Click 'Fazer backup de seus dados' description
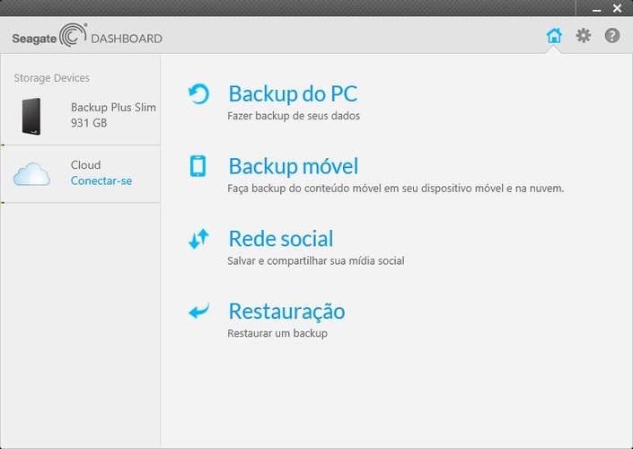Viewport: 633px width, 449px height. (294, 116)
